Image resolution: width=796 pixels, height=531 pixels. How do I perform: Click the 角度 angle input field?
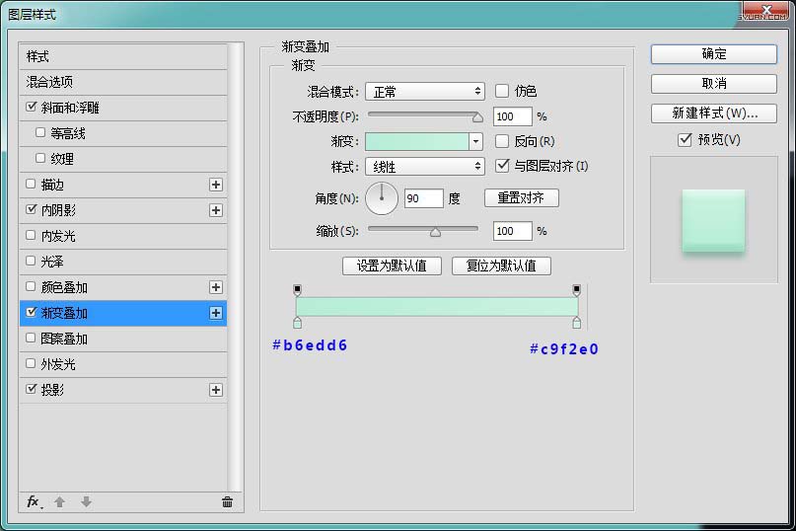[x=423, y=198]
